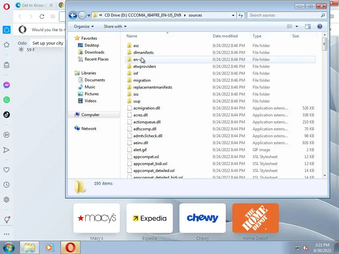
Task: Sort by the Type column header
Action: (270, 36)
